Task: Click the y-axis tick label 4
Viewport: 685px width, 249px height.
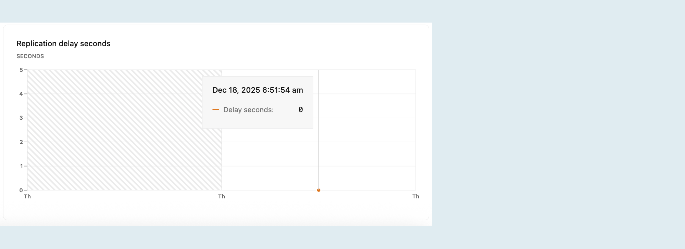Action: (x=21, y=94)
